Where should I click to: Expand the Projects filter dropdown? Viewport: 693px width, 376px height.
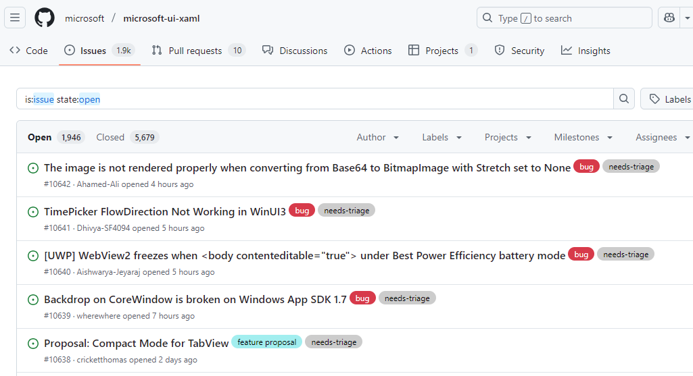click(x=508, y=137)
